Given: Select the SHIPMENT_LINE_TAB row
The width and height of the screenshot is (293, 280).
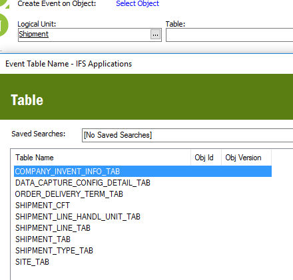Looking at the screenshot, I should click(x=143, y=228).
